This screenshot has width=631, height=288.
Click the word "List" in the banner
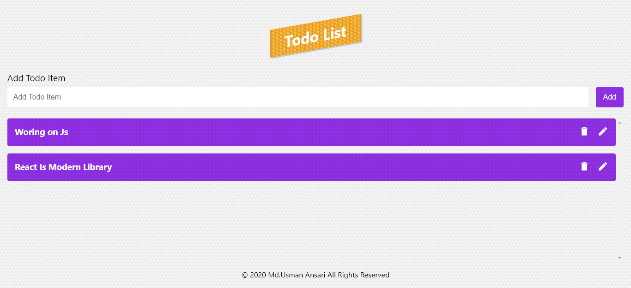click(x=335, y=34)
